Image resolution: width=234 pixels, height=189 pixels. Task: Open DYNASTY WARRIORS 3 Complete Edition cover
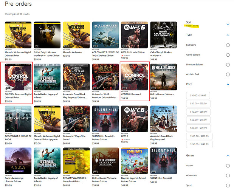(76, 161)
